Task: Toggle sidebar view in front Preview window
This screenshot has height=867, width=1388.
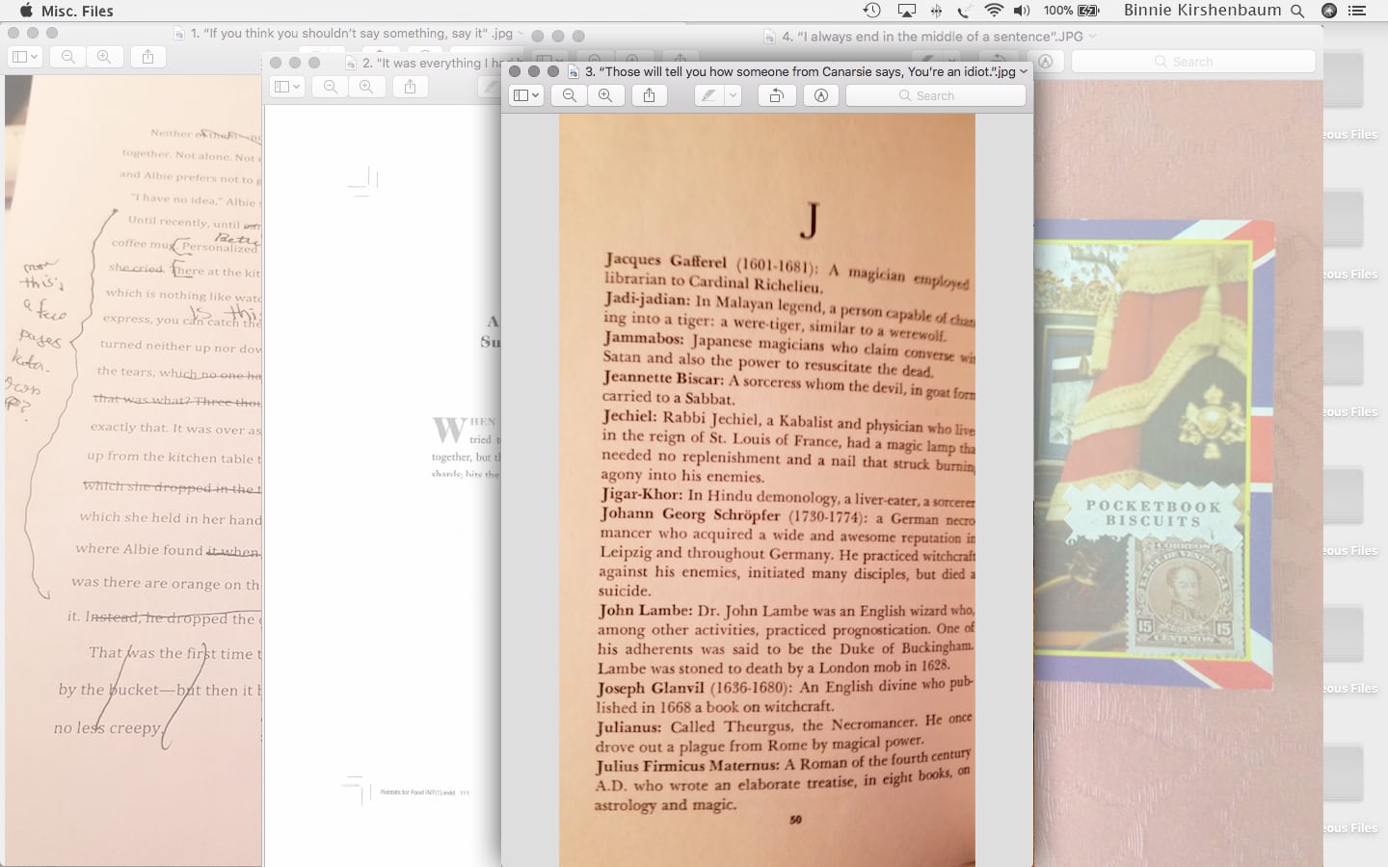Action: tap(525, 95)
